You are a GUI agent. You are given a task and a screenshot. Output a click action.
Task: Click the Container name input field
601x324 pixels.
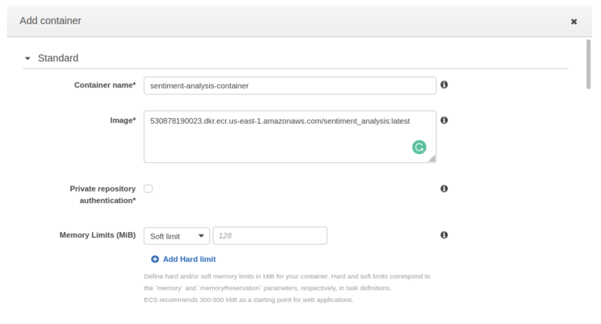(x=290, y=86)
